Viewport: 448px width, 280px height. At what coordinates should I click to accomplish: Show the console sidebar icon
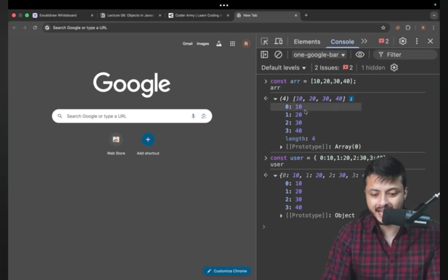tap(264, 55)
